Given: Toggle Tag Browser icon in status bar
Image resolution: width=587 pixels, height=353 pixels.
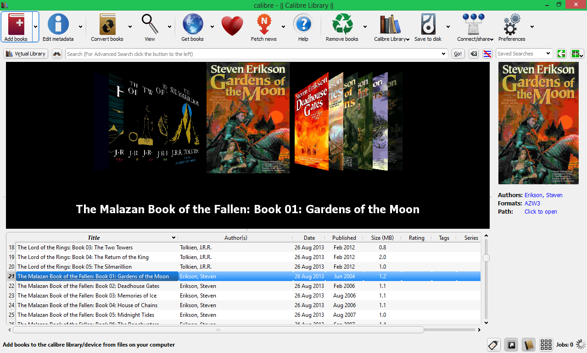Looking at the screenshot, I should [x=494, y=345].
